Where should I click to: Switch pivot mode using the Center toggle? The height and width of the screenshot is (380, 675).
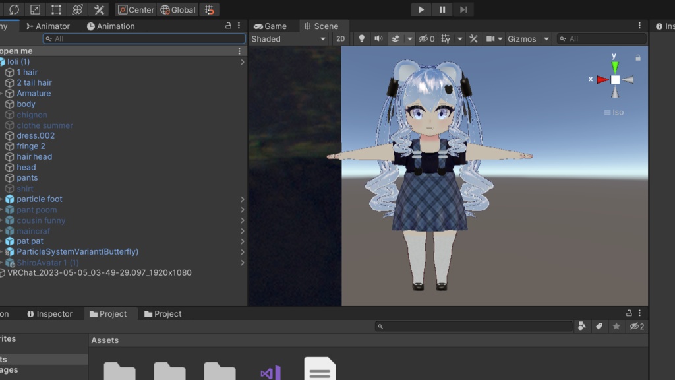(135, 9)
